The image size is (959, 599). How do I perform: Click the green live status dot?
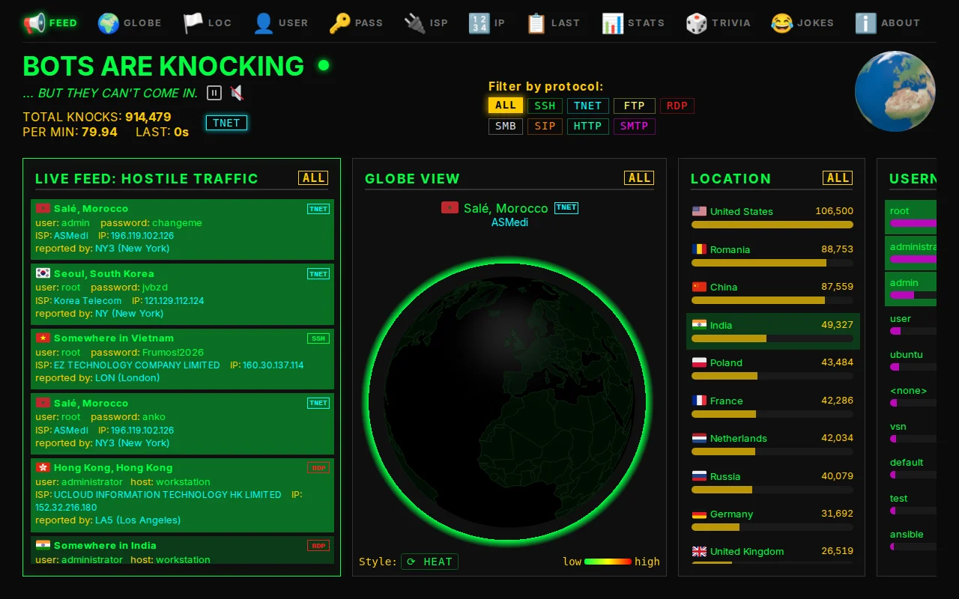[x=324, y=65]
